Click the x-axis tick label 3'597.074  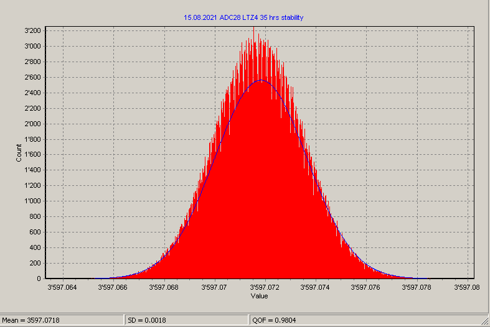point(314,287)
